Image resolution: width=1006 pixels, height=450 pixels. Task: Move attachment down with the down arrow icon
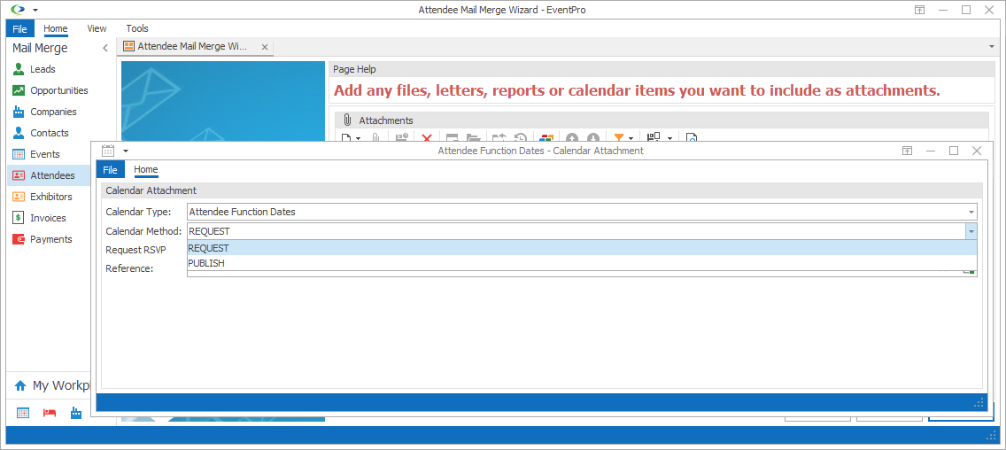tap(593, 137)
